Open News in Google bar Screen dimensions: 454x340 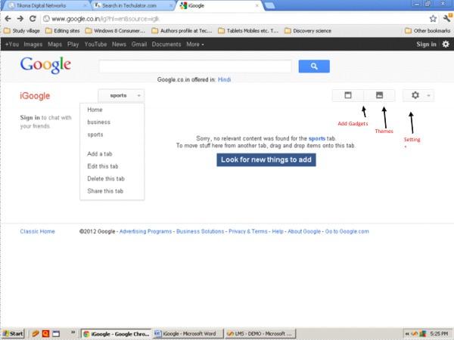[119, 45]
